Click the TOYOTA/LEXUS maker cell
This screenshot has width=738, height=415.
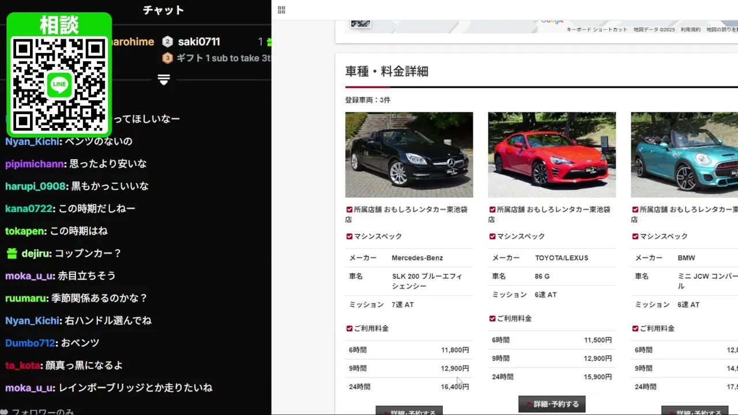coord(562,258)
